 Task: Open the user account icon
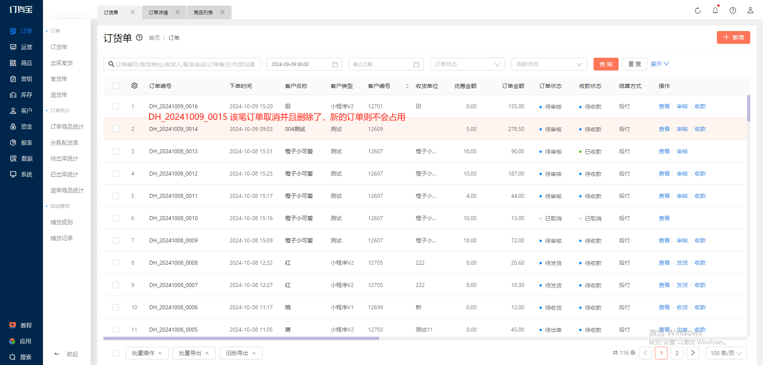click(x=750, y=10)
